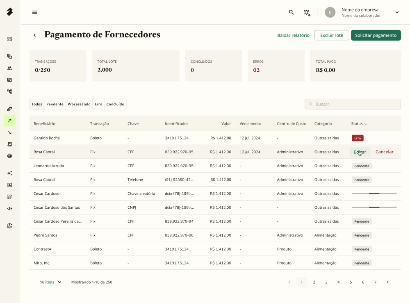Click the Categoria column header
This screenshot has width=410, height=303.
323,124
